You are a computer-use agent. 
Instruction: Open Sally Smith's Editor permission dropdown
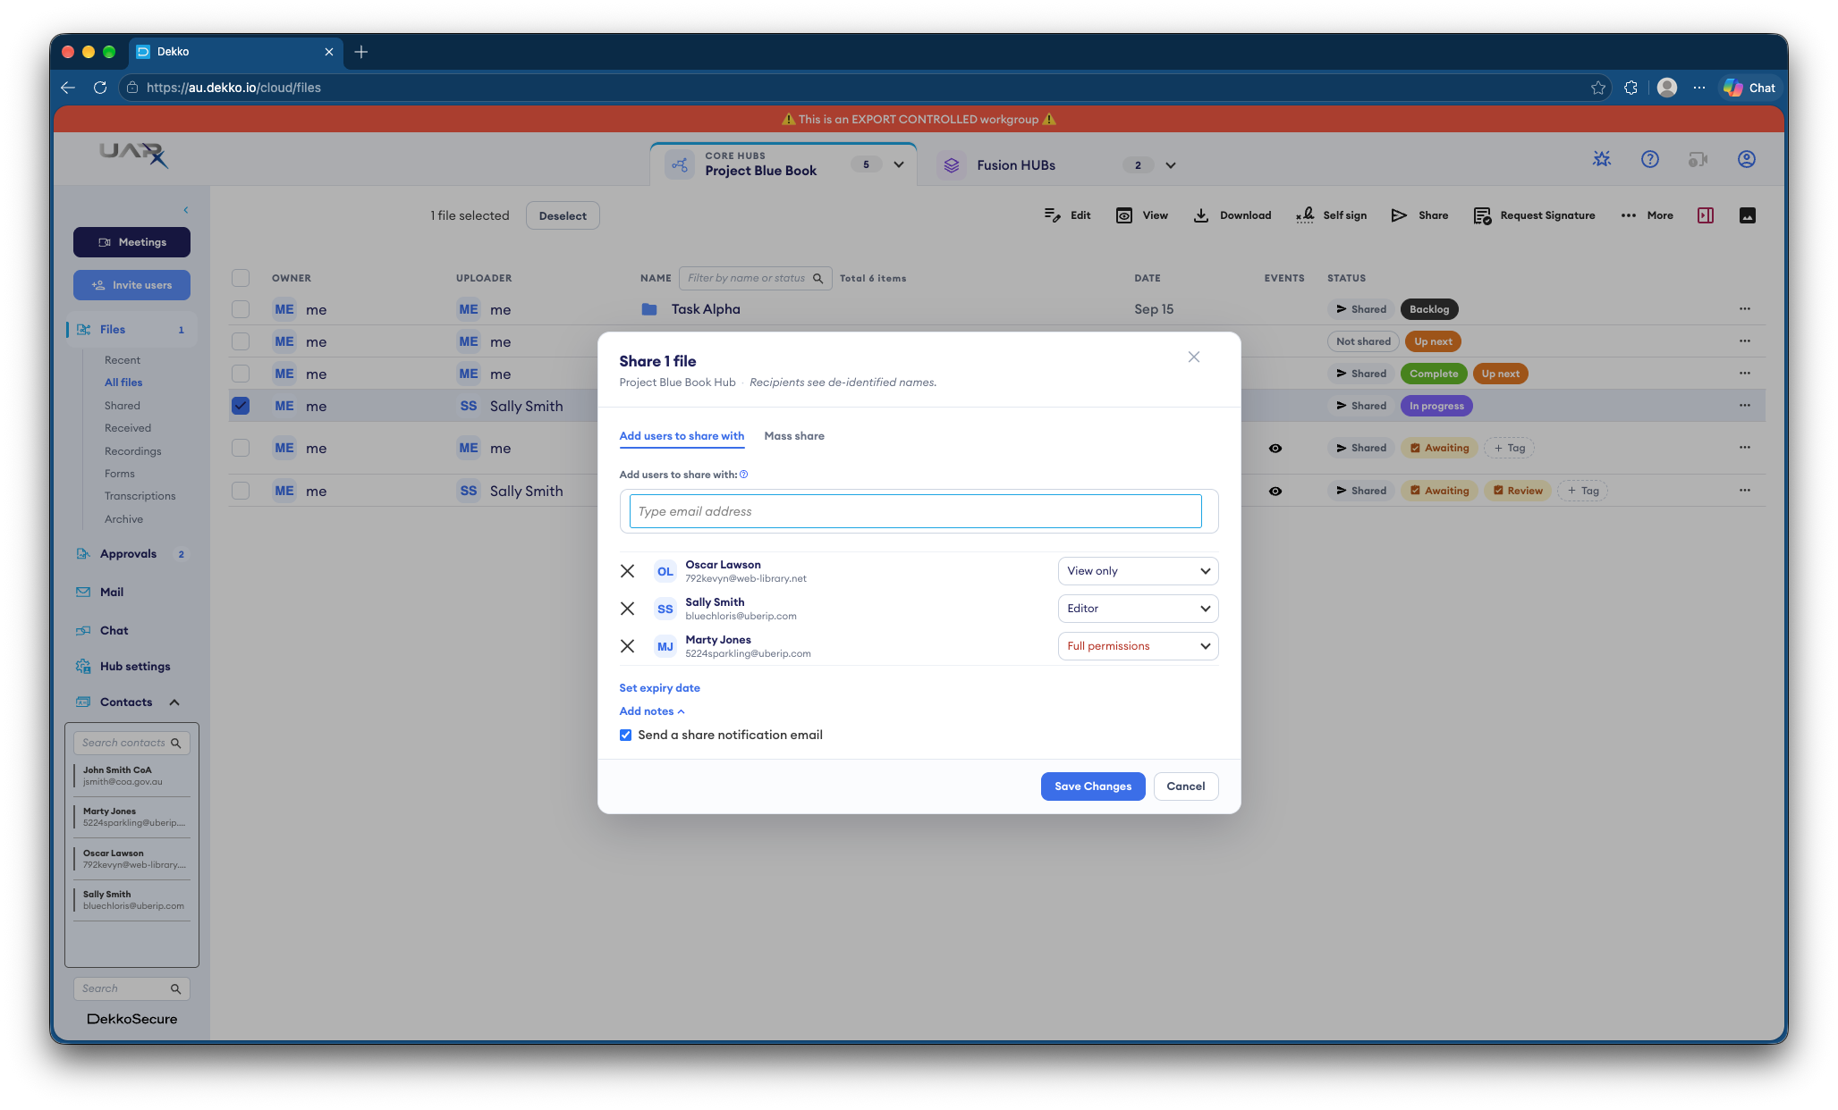[x=1138, y=609]
